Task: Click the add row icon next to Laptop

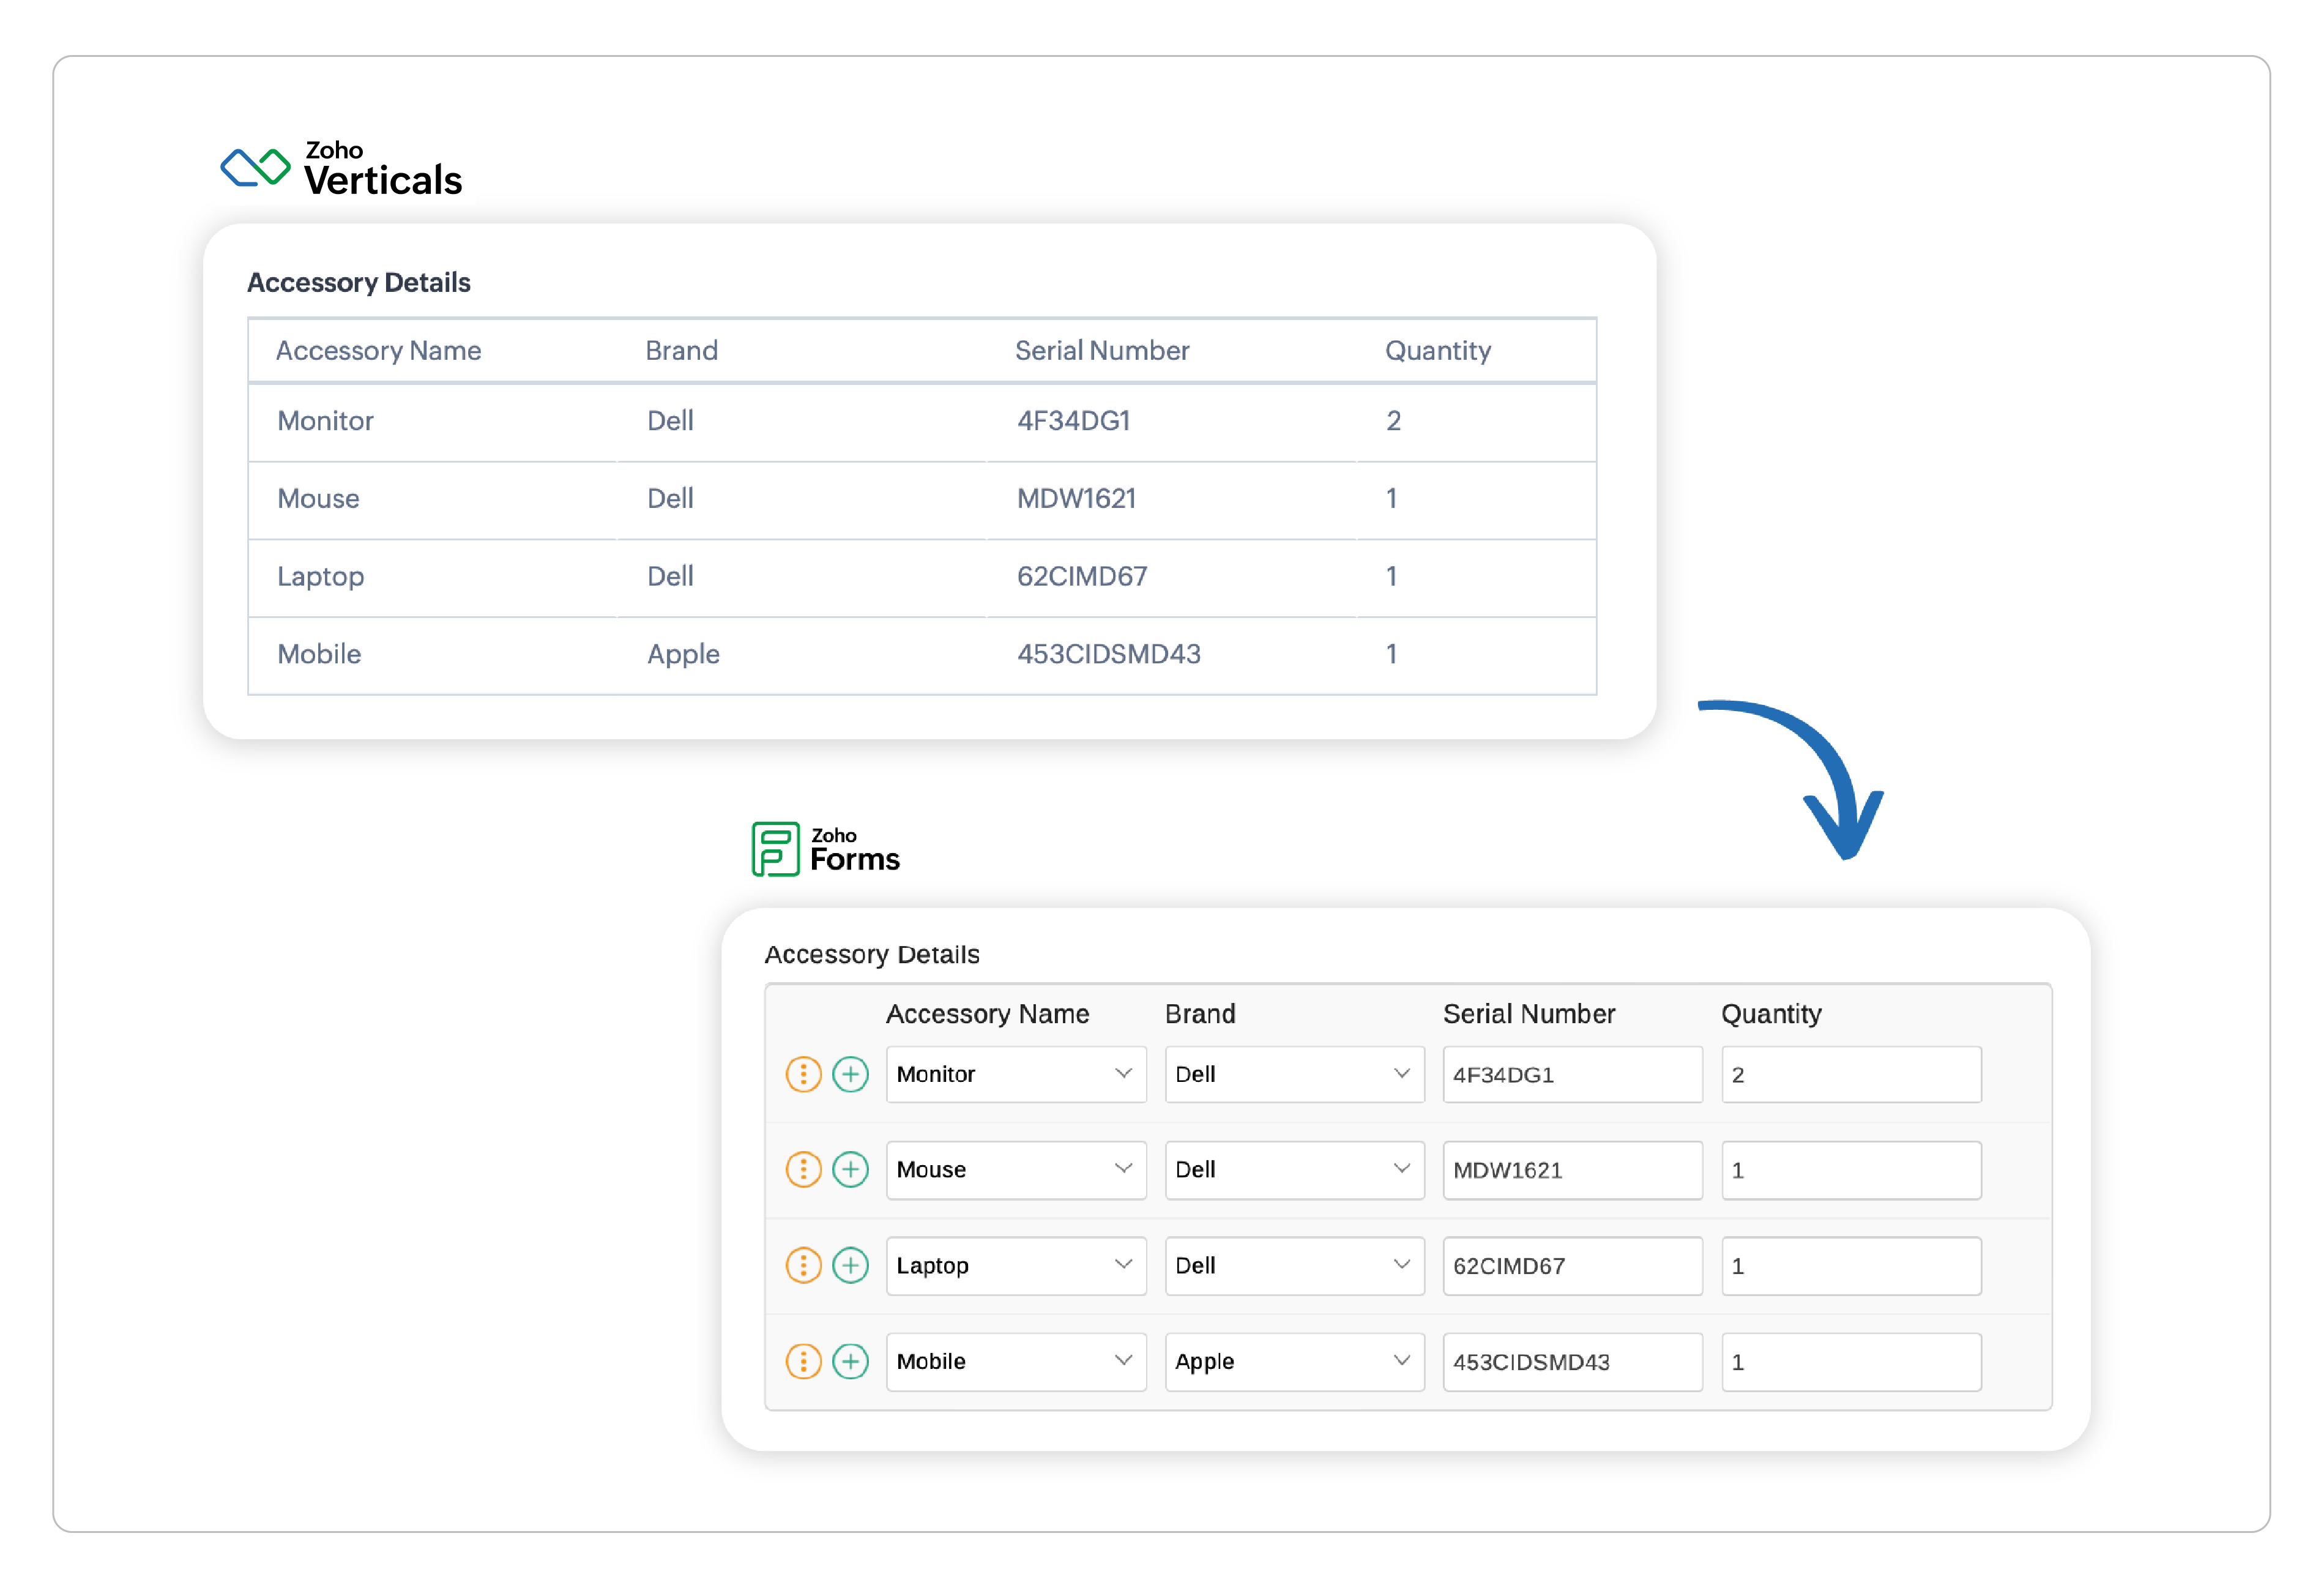Action: pos(850,1265)
